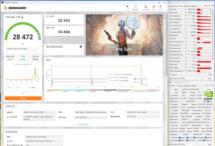Toggle the OpenCL checkbox

pos(180,138)
